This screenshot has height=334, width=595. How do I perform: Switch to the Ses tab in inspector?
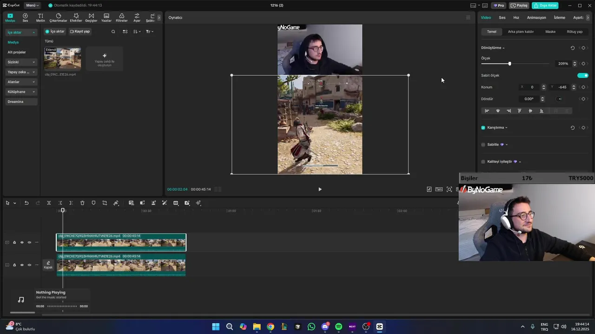[502, 18]
